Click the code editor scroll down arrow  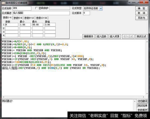(147, 94)
